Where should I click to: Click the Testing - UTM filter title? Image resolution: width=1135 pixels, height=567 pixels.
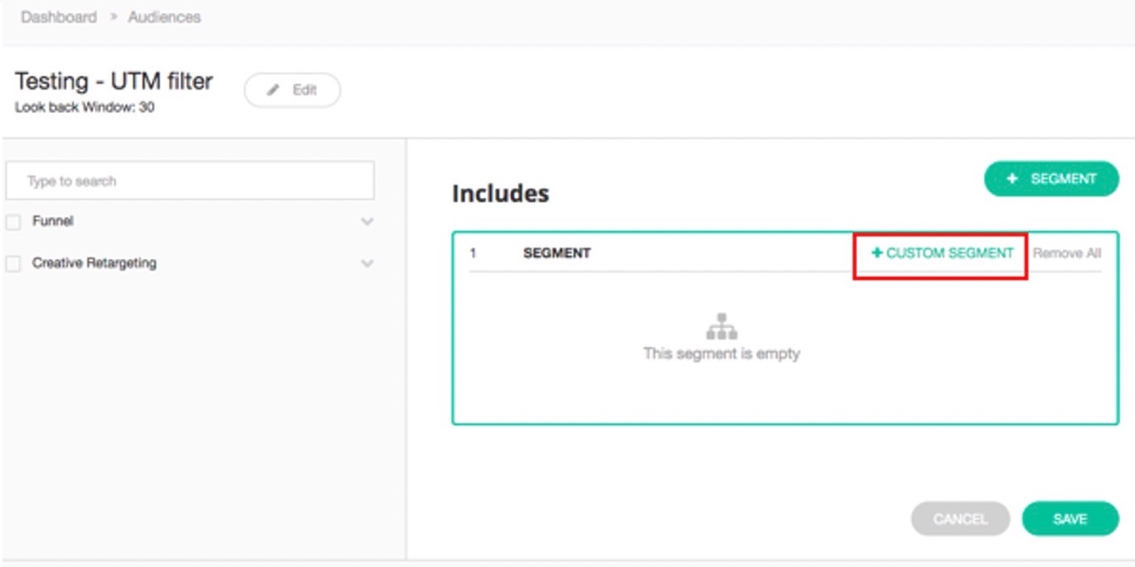(114, 82)
